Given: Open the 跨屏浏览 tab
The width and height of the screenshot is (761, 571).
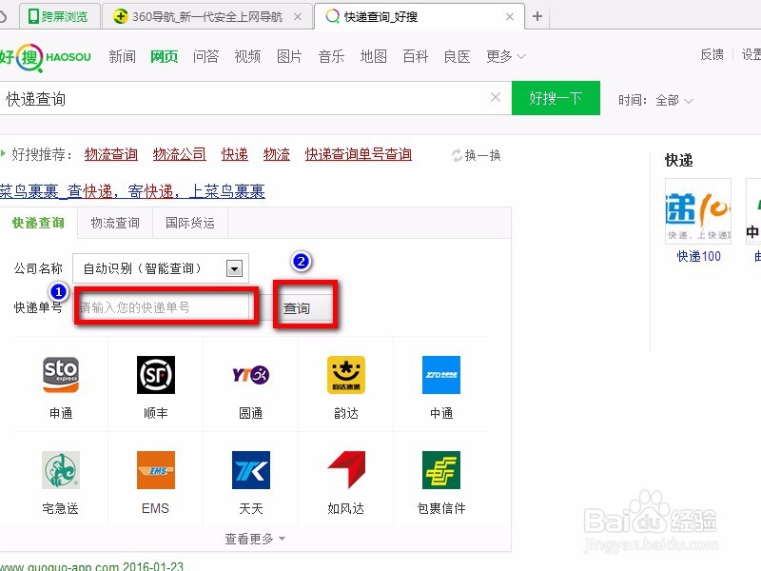Looking at the screenshot, I should click(59, 17).
